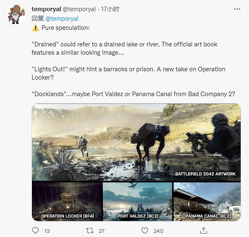
Task: Open the Operation Locker (BF4) image
Action: click(x=67, y=201)
